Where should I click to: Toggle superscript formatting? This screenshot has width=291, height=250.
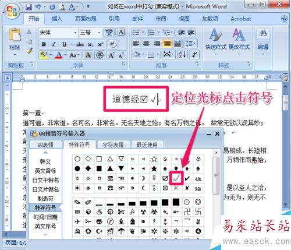(x=100, y=44)
